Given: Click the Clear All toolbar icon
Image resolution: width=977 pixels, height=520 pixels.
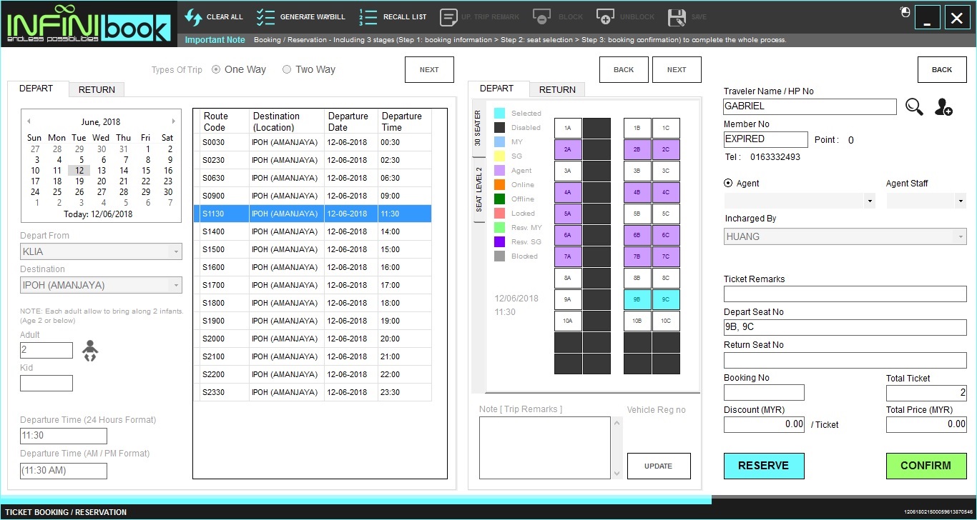Looking at the screenshot, I should (x=193, y=17).
